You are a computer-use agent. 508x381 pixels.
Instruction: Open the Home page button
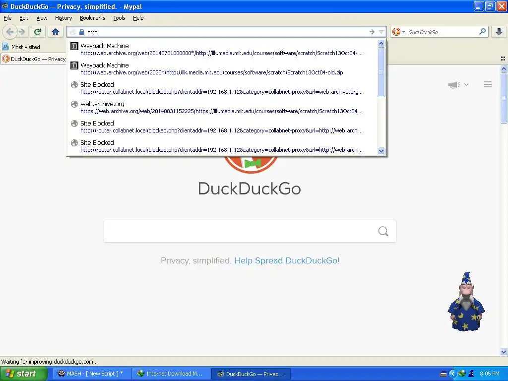56,32
